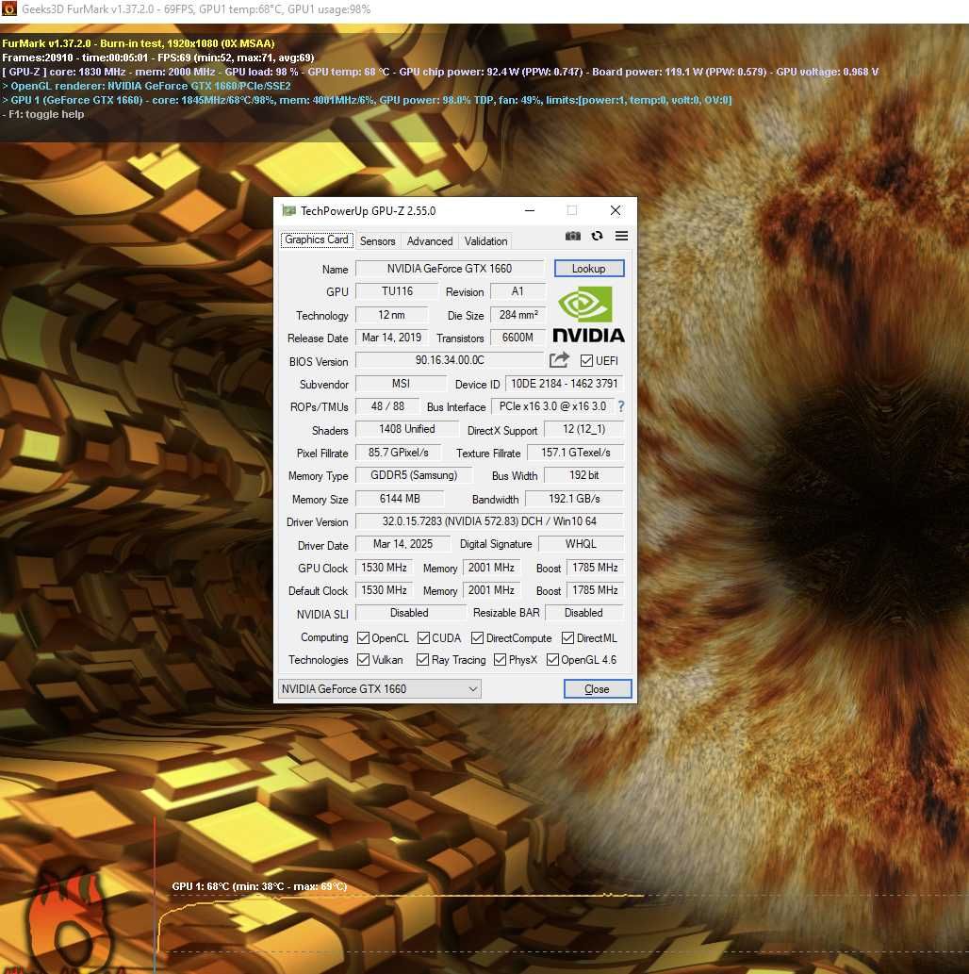Screen dimensions: 969x974
Task: Open the Advanced tab
Action: point(430,241)
